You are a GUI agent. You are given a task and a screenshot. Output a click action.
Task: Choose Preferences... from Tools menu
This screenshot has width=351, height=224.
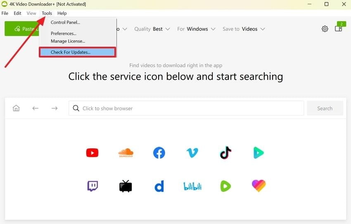78,33
